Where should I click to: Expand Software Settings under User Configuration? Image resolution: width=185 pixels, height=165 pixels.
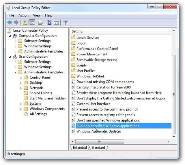15,62
